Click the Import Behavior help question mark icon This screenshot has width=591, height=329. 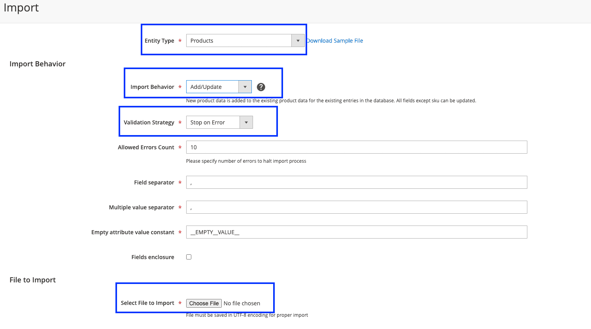(x=261, y=87)
